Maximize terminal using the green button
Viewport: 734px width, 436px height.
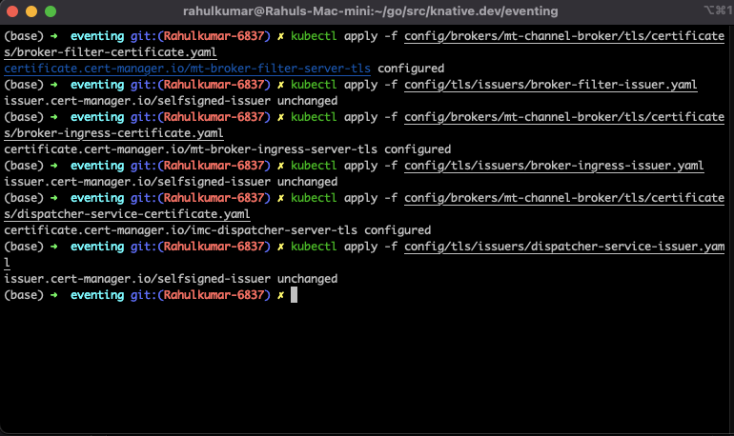[51, 11]
